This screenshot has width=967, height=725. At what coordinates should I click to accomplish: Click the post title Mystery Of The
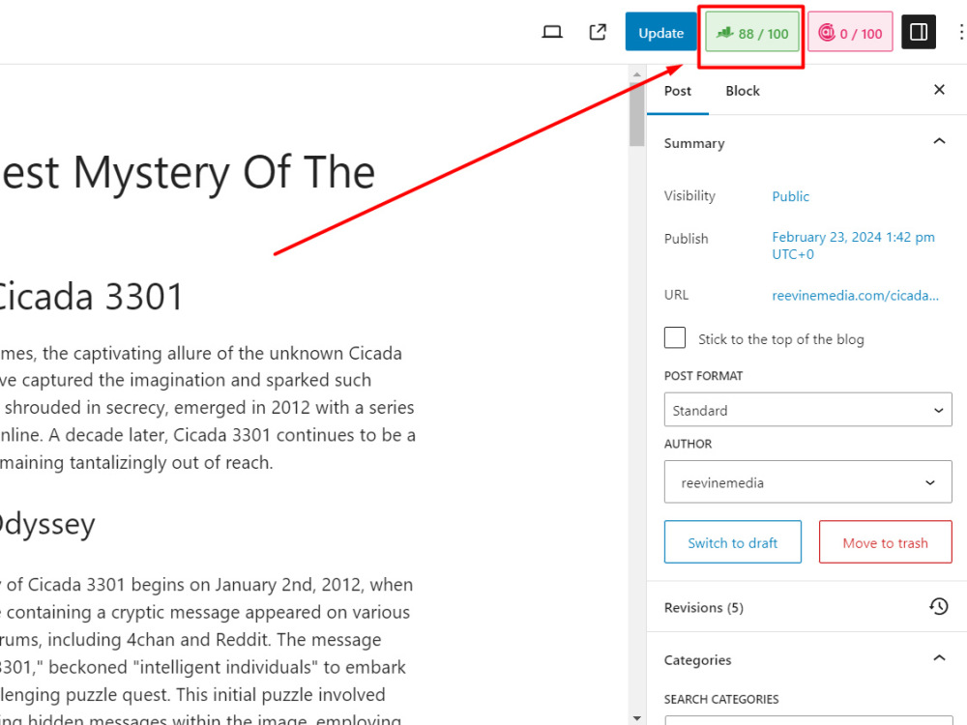(x=188, y=173)
